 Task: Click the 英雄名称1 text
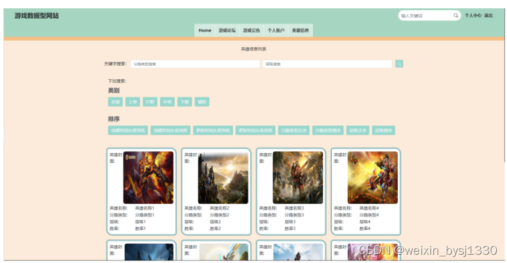[x=144, y=208]
